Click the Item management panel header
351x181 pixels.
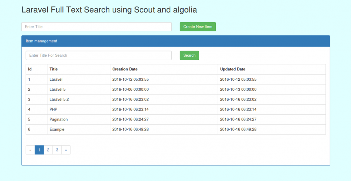coord(175,41)
